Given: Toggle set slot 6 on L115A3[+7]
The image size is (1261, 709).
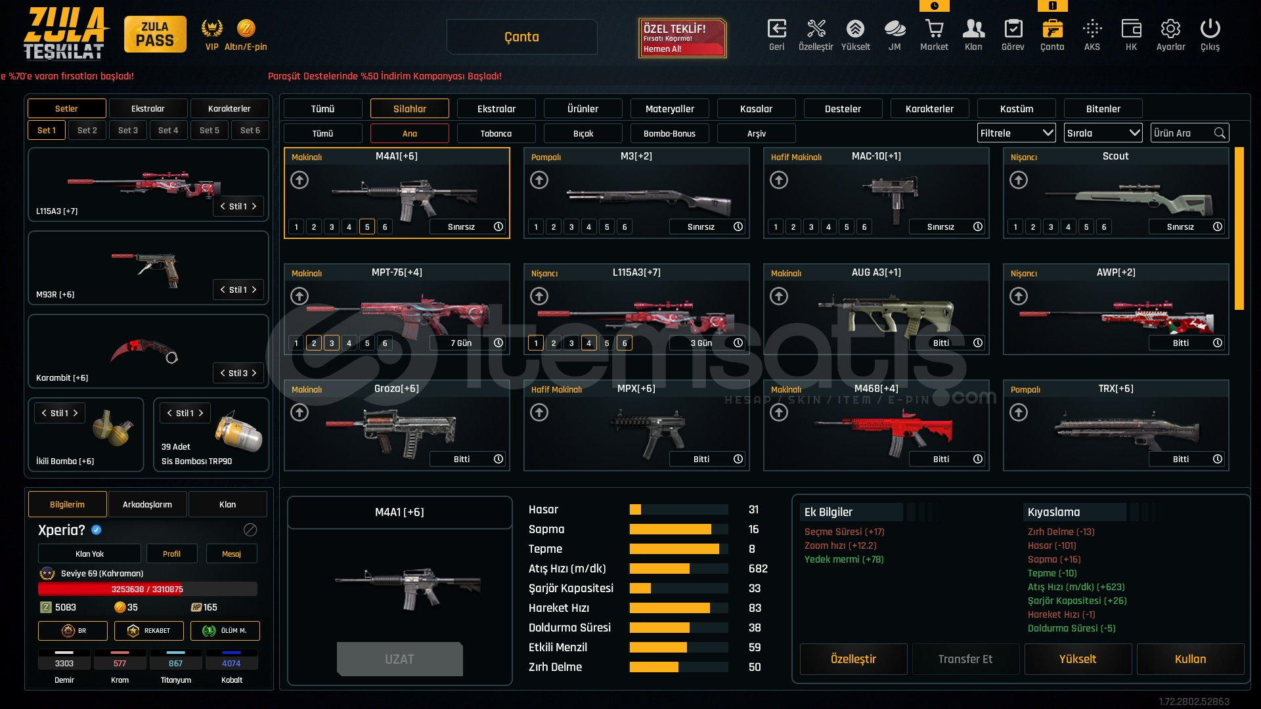Looking at the screenshot, I should 625,343.
